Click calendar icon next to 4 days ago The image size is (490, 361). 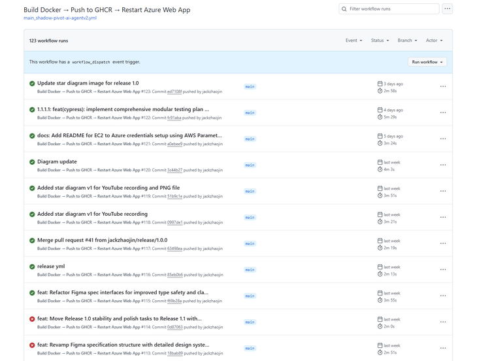pos(380,110)
